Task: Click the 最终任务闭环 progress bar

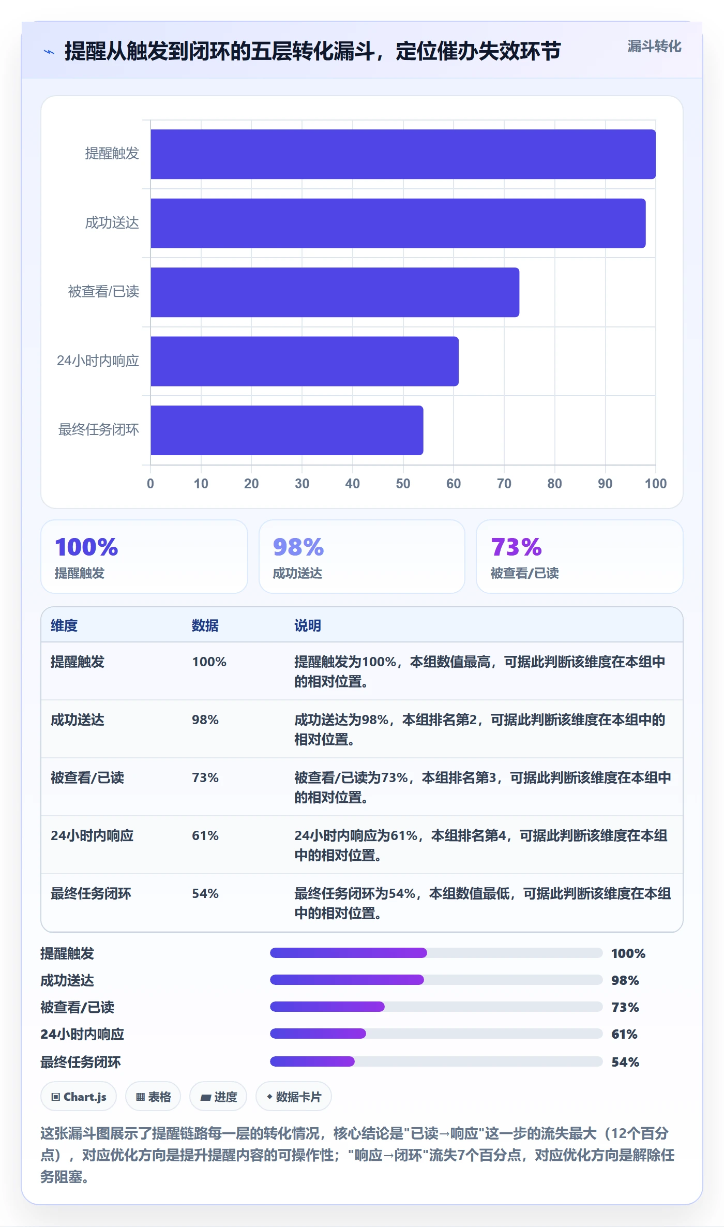Action: [436, 1061]
